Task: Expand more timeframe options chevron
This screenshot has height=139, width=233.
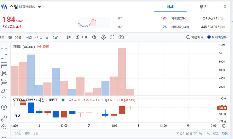Action: point(62,37)
